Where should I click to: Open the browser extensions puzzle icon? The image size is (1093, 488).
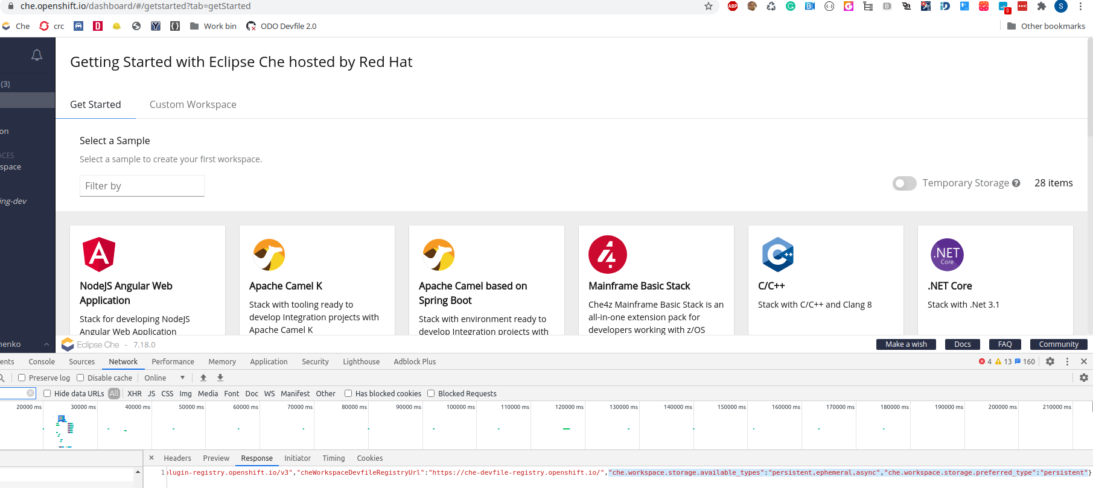tap(1042, 6)
